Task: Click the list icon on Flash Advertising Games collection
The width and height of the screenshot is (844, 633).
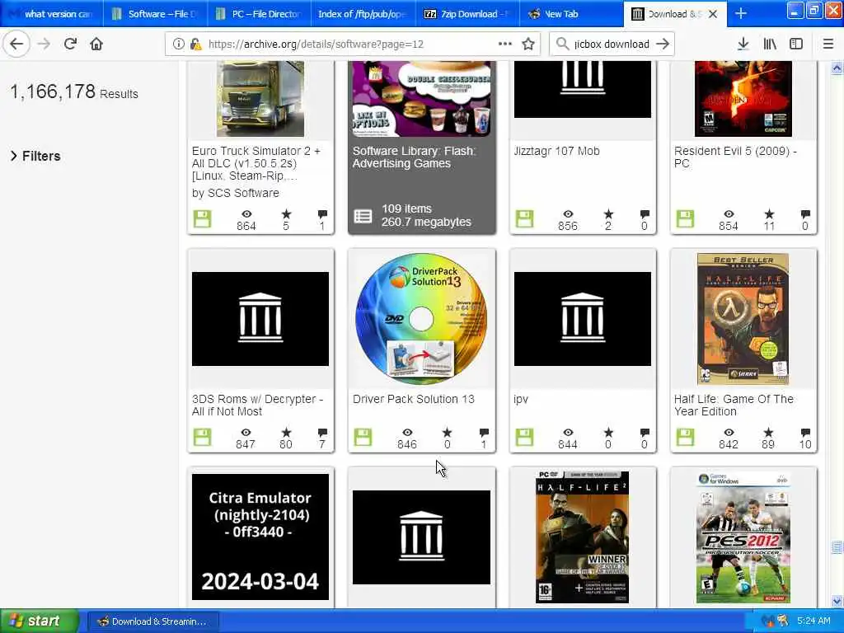Action: 363,217
